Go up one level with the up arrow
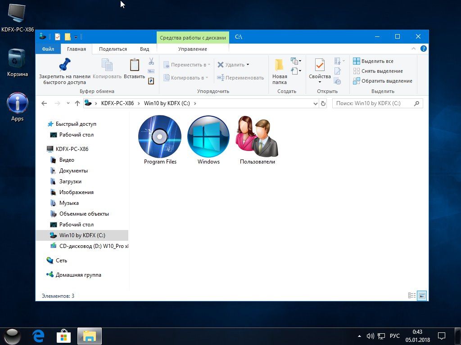The width and height of the screenshot is (461, 345). point(77,103)
